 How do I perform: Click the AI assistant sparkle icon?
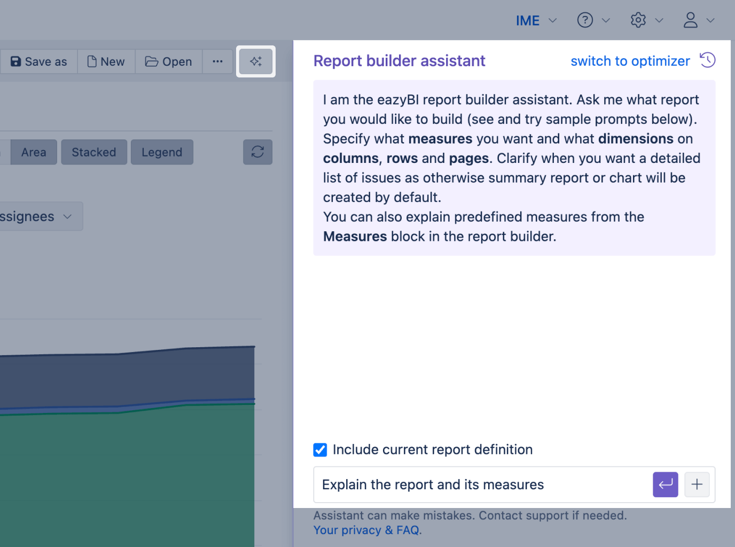point(256,61)
